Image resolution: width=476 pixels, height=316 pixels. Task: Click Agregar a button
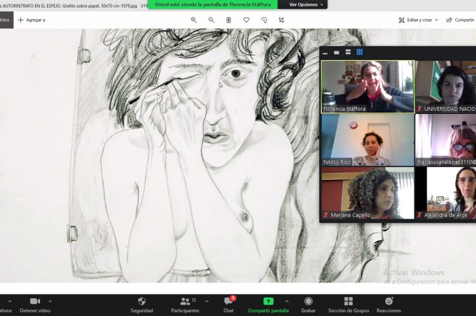pos(31,20)
